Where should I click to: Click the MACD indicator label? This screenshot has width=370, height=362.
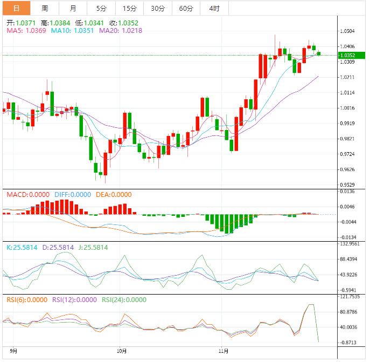27,195
